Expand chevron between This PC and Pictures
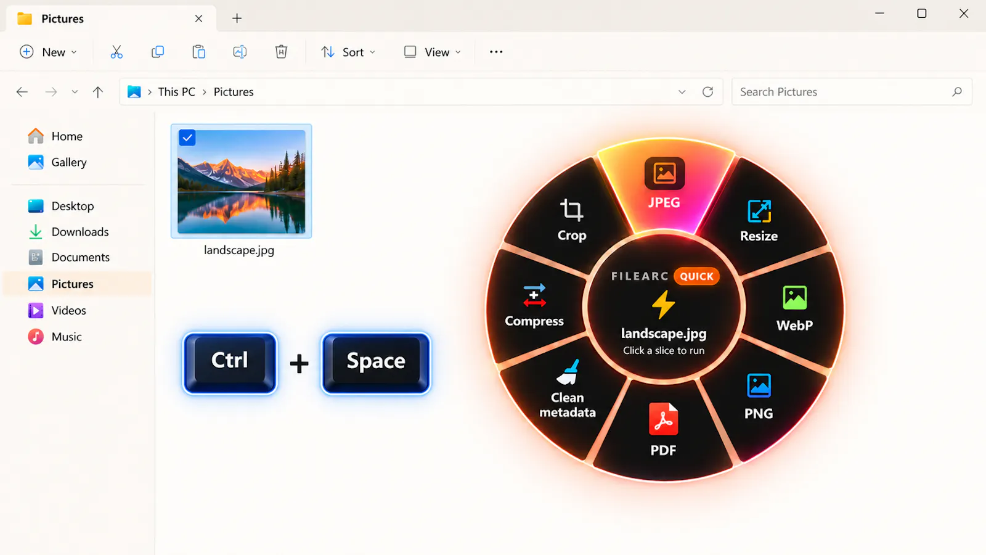The height and width of the screenshot is (555, 986). click(x=205, y=92)
